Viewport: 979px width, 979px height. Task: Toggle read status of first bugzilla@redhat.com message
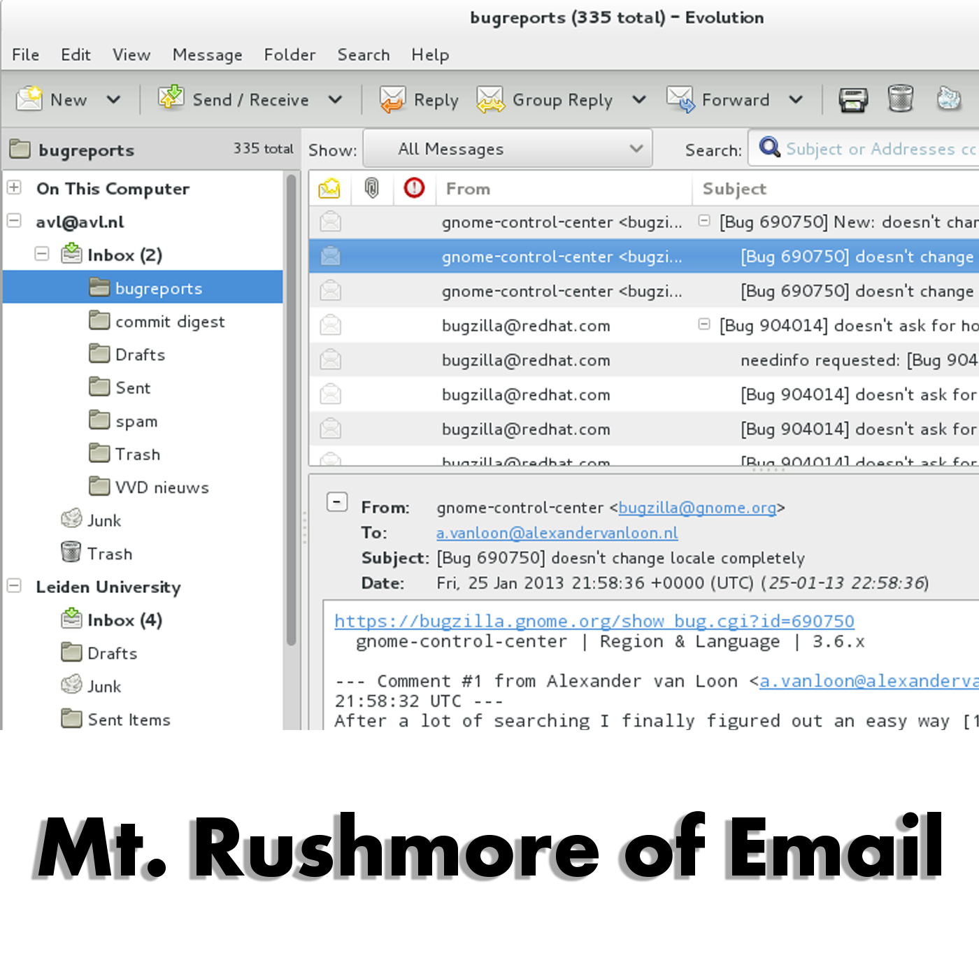point(331,325)
